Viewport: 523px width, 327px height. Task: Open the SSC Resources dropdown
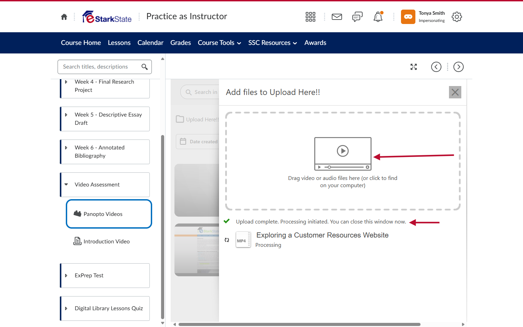[x=272, y=43]
